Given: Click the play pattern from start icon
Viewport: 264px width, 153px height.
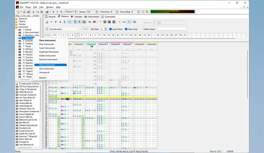Looking at the screenshot, I should tap(56, 22).
